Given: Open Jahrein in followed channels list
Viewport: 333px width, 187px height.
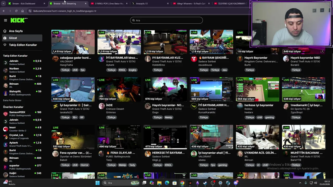Looking at the screenshot, I should click(x=22, y=63).
